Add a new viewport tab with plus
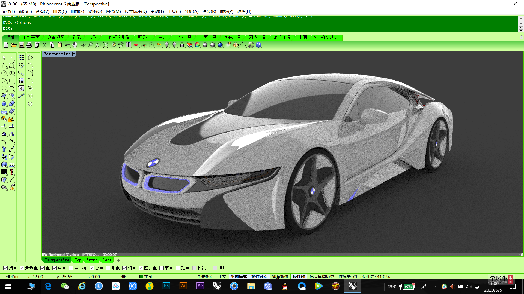The width and height of the screenshot is (524, 294). pos(119,260)
